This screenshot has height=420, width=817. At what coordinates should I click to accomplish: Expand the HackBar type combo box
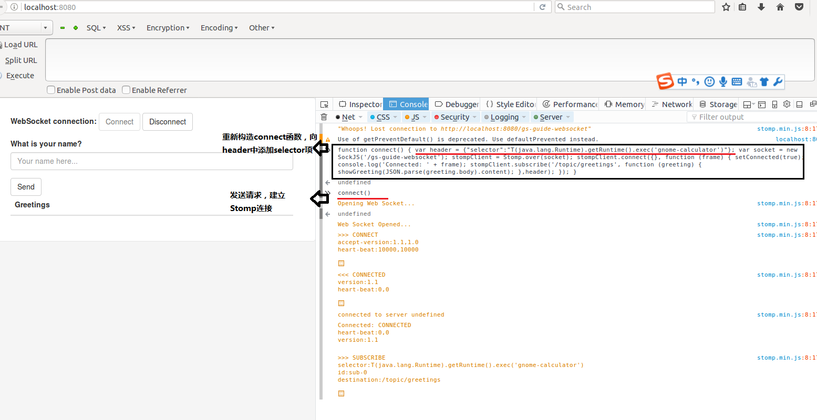click(x=45, y=28)
